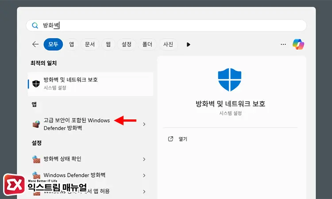
Task: Open 방화벽 및 네트워크 보호 best match
Action: [x=90, y=84]
